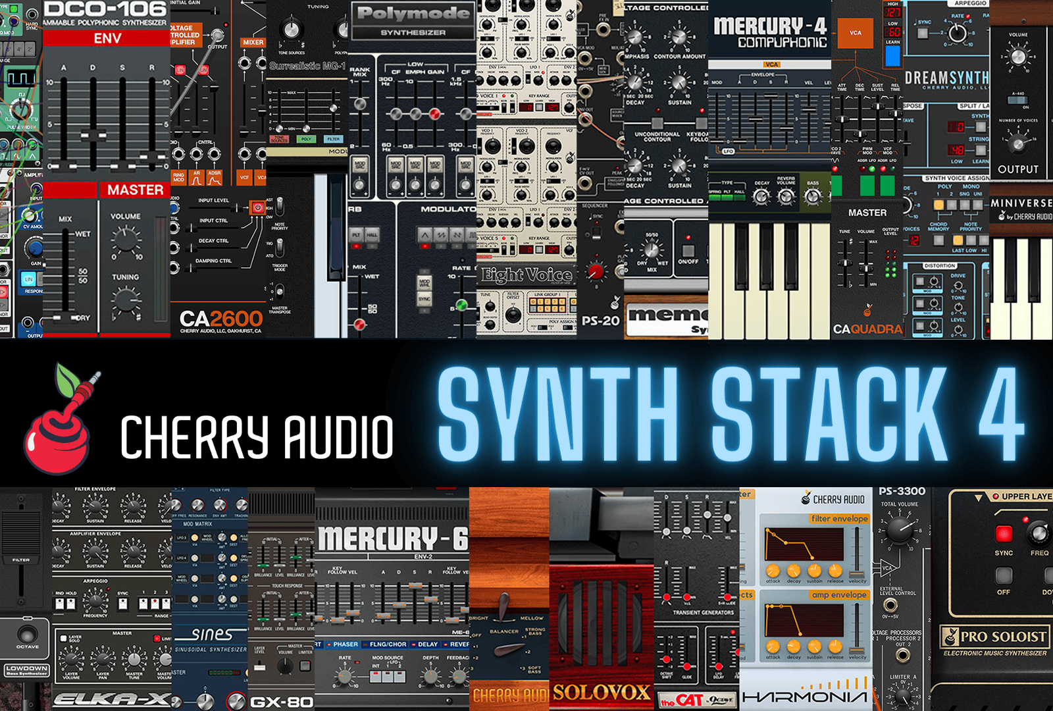
Task: Click the GX-80 logo
Action: 281,701
